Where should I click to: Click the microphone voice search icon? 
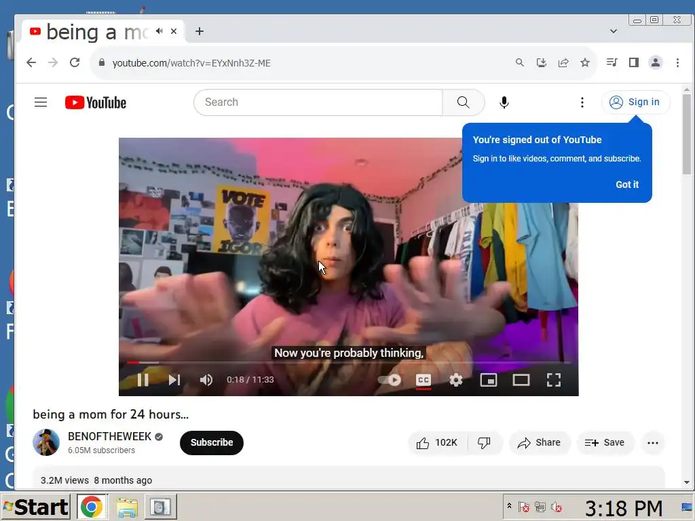click(504, 102)
